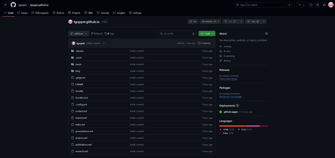This screenshot has height=158, width=335.
Task: Click the orange HTML segment of language bar
Action: (232, 126)
